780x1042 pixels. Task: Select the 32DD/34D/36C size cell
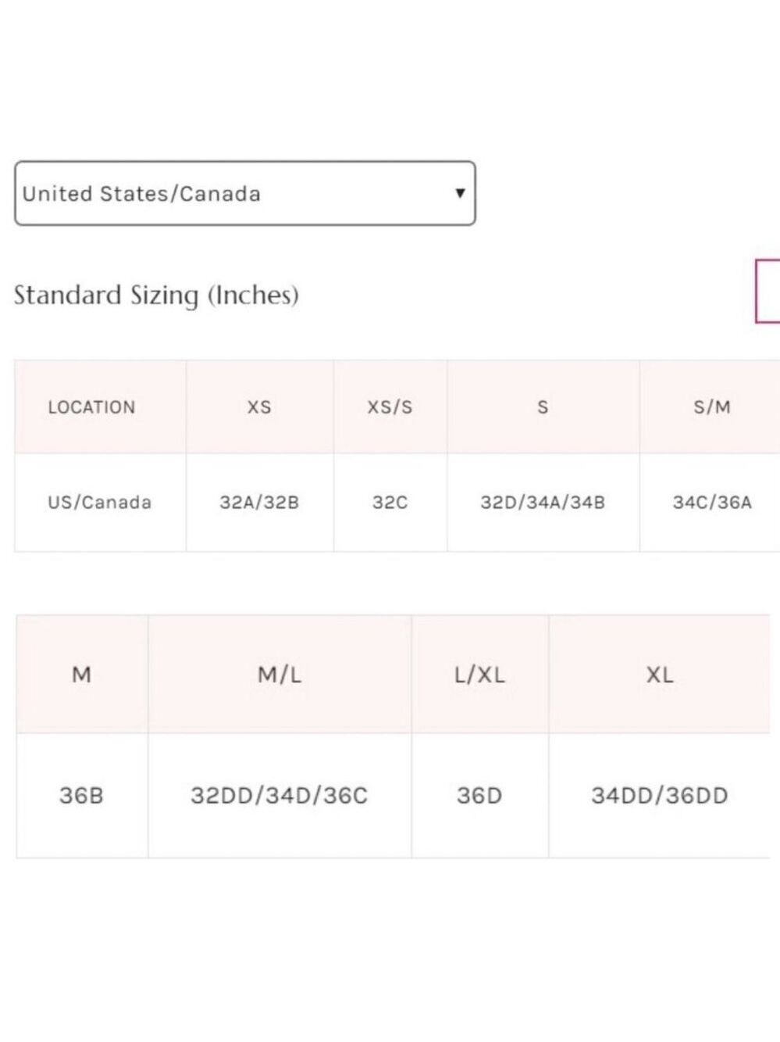(280, 796)
